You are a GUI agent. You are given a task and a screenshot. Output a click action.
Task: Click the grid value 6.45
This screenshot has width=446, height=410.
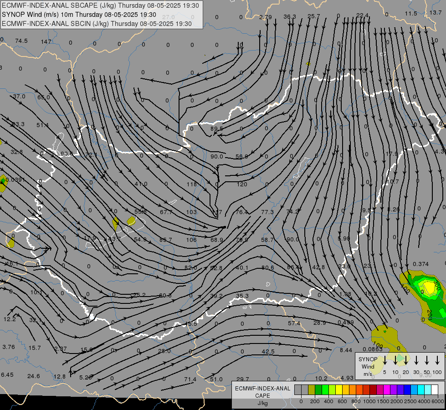point(7,375)
